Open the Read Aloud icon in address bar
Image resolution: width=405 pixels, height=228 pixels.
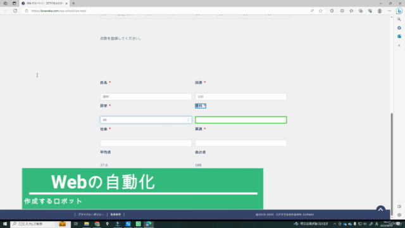pos(312,11)
